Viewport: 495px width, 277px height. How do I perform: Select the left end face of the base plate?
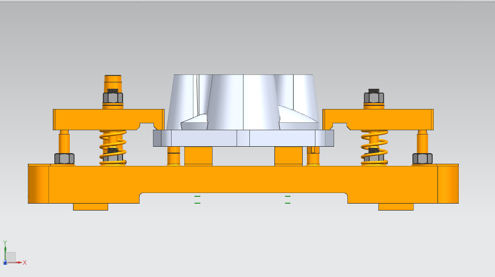tap(38, 184)
